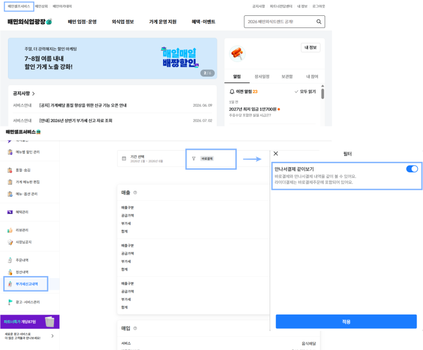The image size is (423, 350).
Task: Click the 배민상회 top link
Action: tap(41, 6)
